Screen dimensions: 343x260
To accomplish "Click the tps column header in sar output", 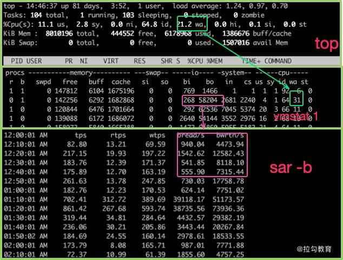I will point(81,134).
